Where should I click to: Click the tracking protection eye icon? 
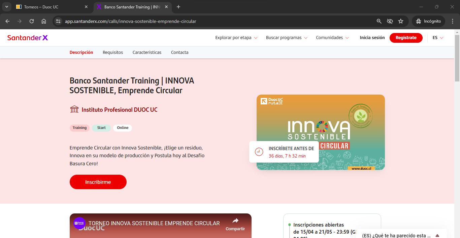click(390, 21)
